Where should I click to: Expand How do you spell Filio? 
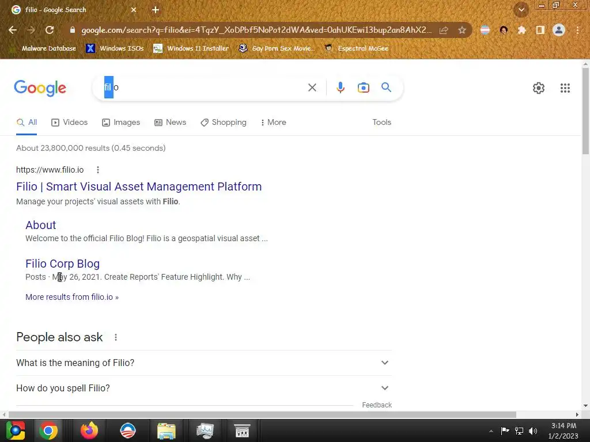tap(204, 388)
